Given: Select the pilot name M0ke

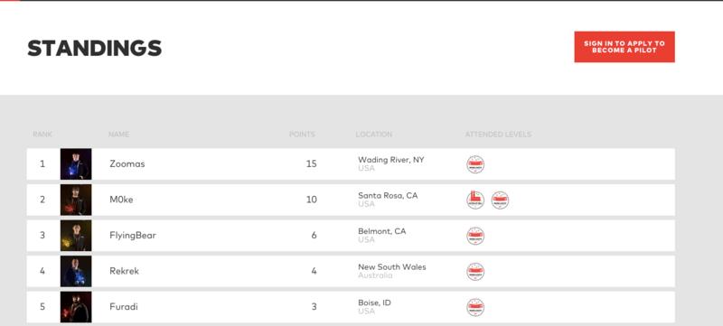Looking at the screenshot, I should pyautogui.click(x=121, y=200).
